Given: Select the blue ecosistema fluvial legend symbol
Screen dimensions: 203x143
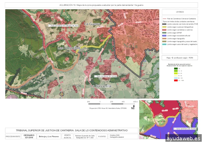Looking at the screenshot, I should pyautogui.click(x=164, y=35).
